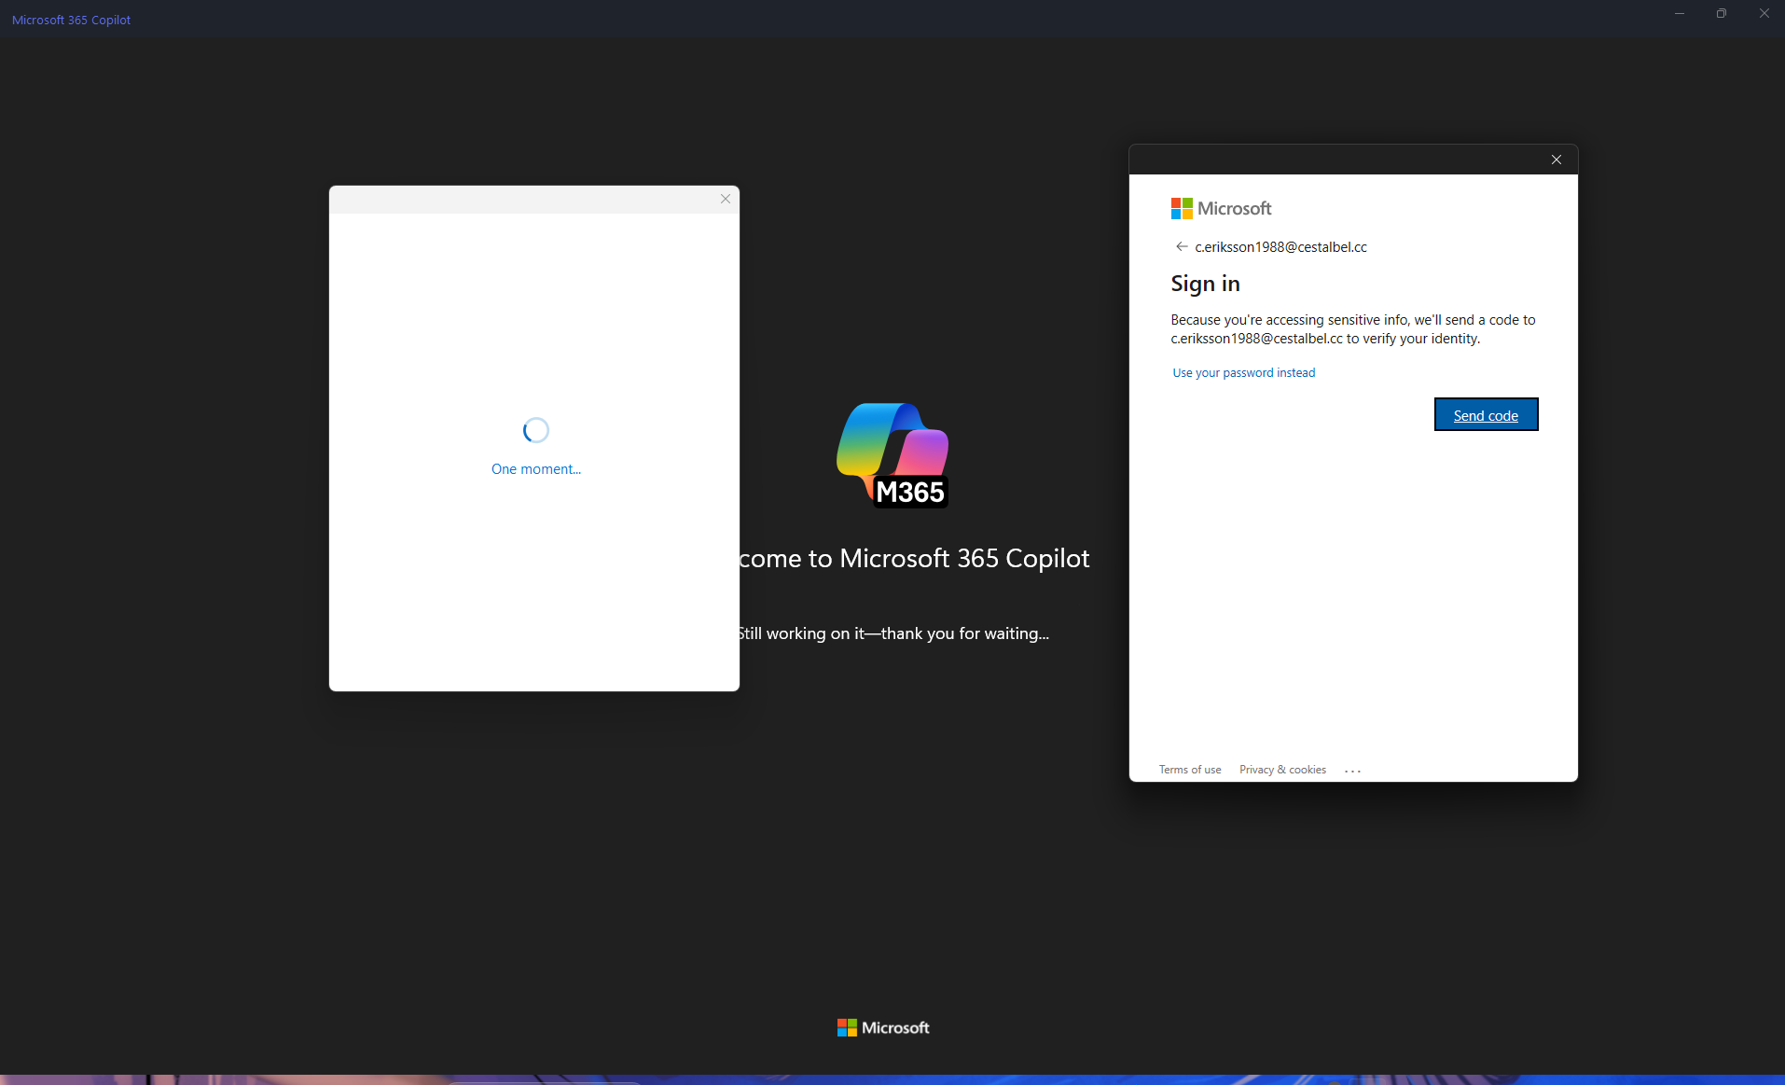The height and width of the screenshot is (1085, 1785).
Task: Close the Microsoft 365 Copilot window
Action: point(1764,13)
